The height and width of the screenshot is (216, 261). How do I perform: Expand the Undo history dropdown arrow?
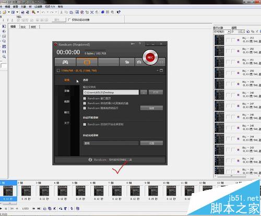pyautogui.click(x=48, y=12)
